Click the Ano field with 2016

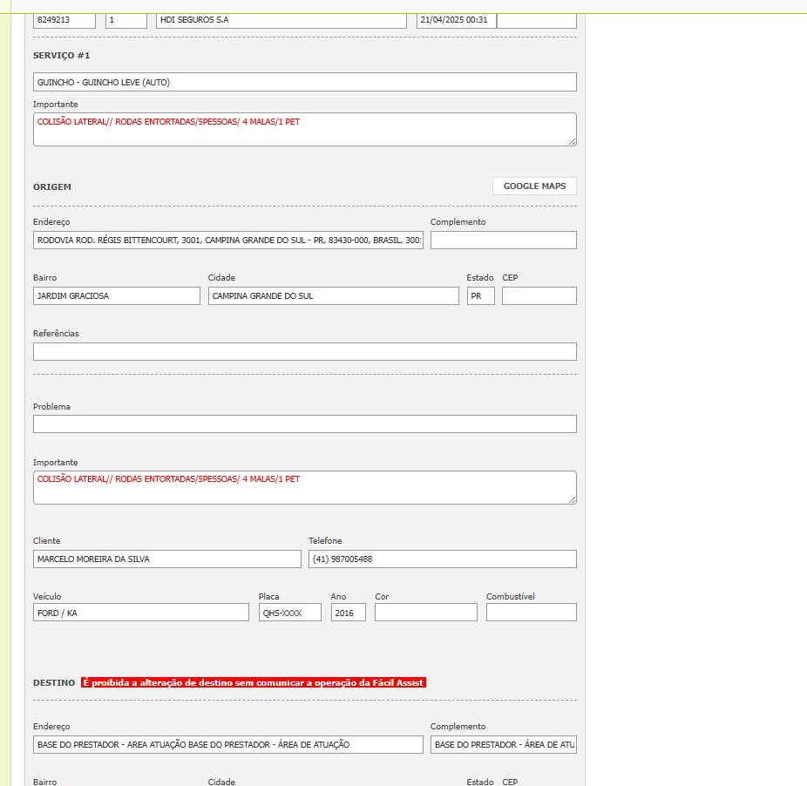click(x=348, y=613)
